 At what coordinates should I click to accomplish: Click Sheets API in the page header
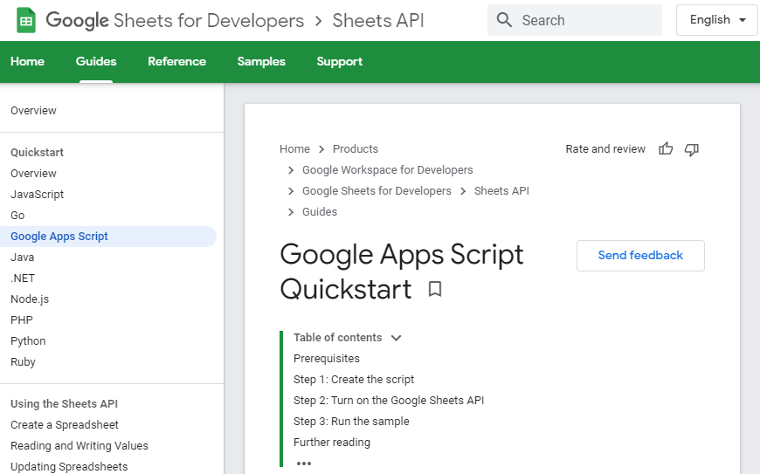378,20
